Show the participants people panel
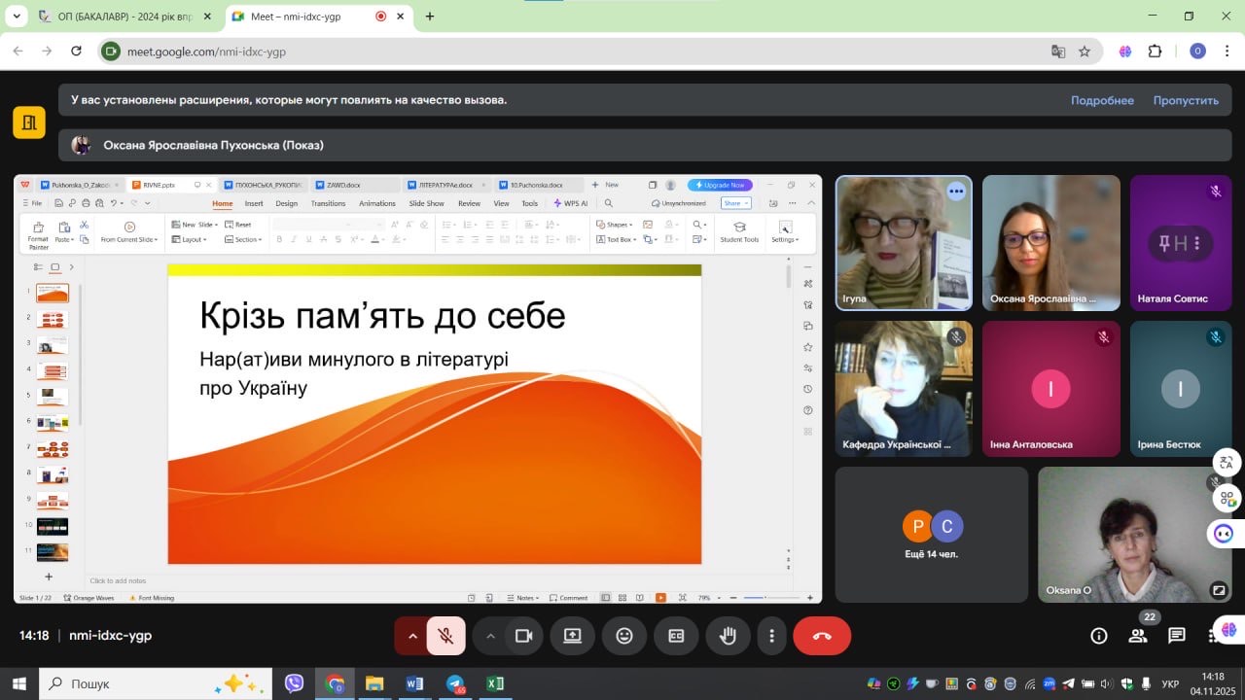The height and width of the screenshot is (700, 1245). tap(1137, 636)
